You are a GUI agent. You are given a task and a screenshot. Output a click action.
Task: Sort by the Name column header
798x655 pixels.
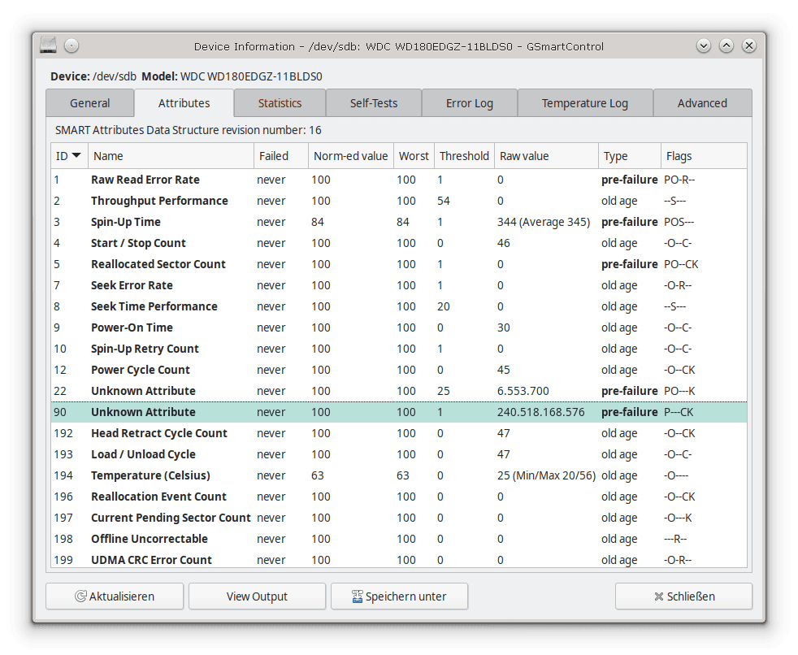point(171,156)
